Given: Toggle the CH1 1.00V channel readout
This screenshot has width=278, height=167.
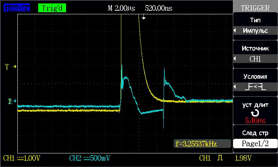Looking at the screenshot, I should point(22,159).
